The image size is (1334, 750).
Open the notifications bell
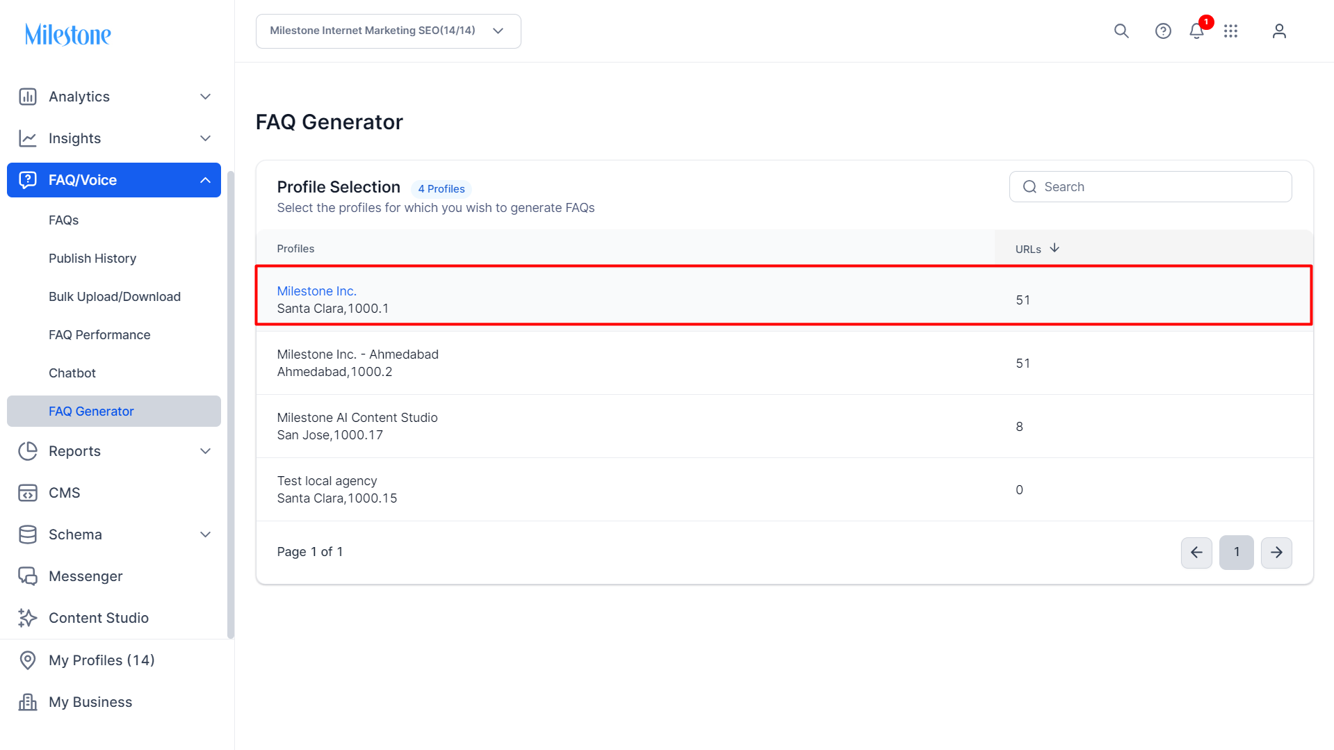pyautogui.click(x=1196, y=31)
